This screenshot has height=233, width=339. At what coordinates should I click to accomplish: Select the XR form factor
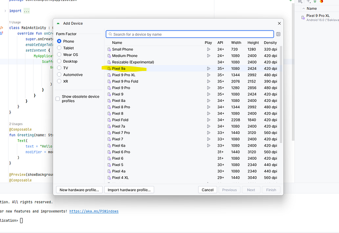point(59,81)
